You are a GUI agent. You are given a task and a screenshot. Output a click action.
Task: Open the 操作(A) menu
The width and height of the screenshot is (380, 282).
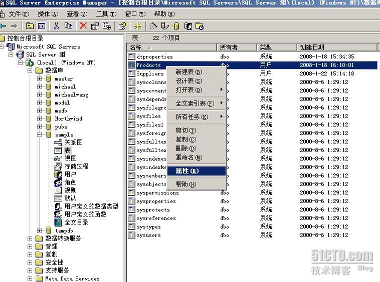[x=48, y=14]
